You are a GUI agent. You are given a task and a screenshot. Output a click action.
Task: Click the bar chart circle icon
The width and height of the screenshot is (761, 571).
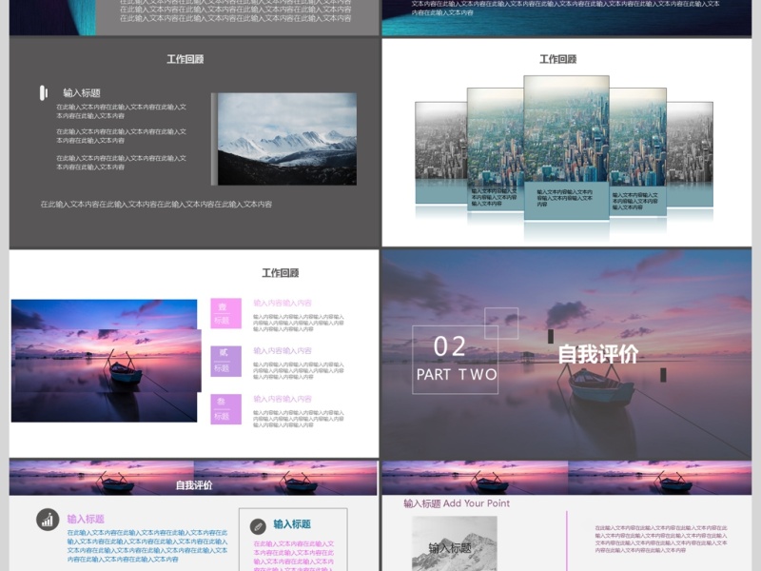pos(48,520)
